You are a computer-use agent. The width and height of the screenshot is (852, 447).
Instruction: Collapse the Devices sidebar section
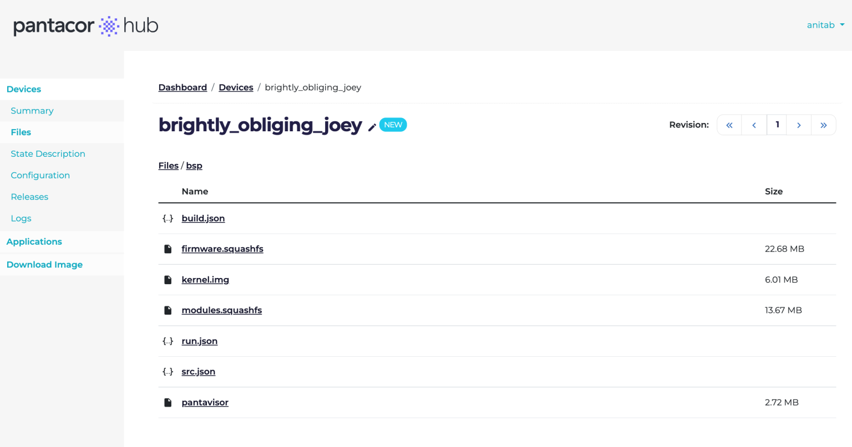24,89
